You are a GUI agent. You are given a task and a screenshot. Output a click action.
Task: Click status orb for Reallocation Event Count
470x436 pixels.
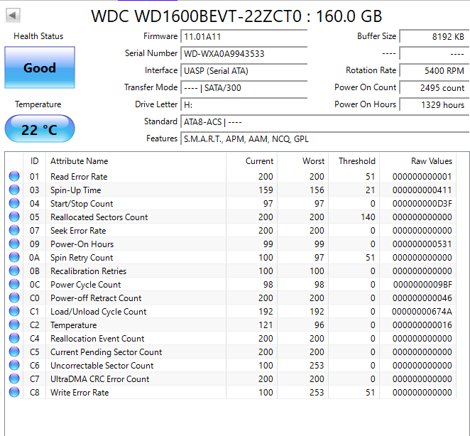coord(14,338)
